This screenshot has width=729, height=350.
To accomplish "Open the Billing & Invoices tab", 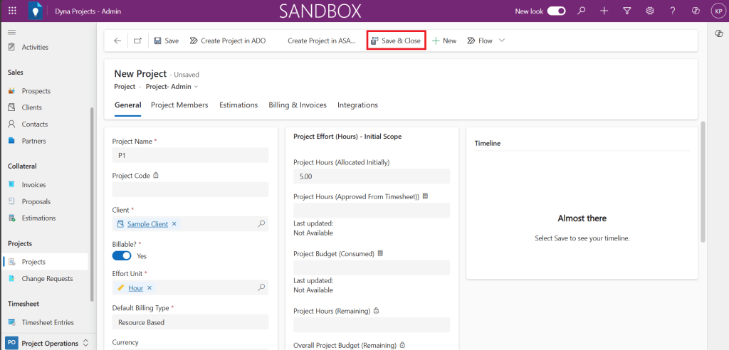I will [297, 105].
